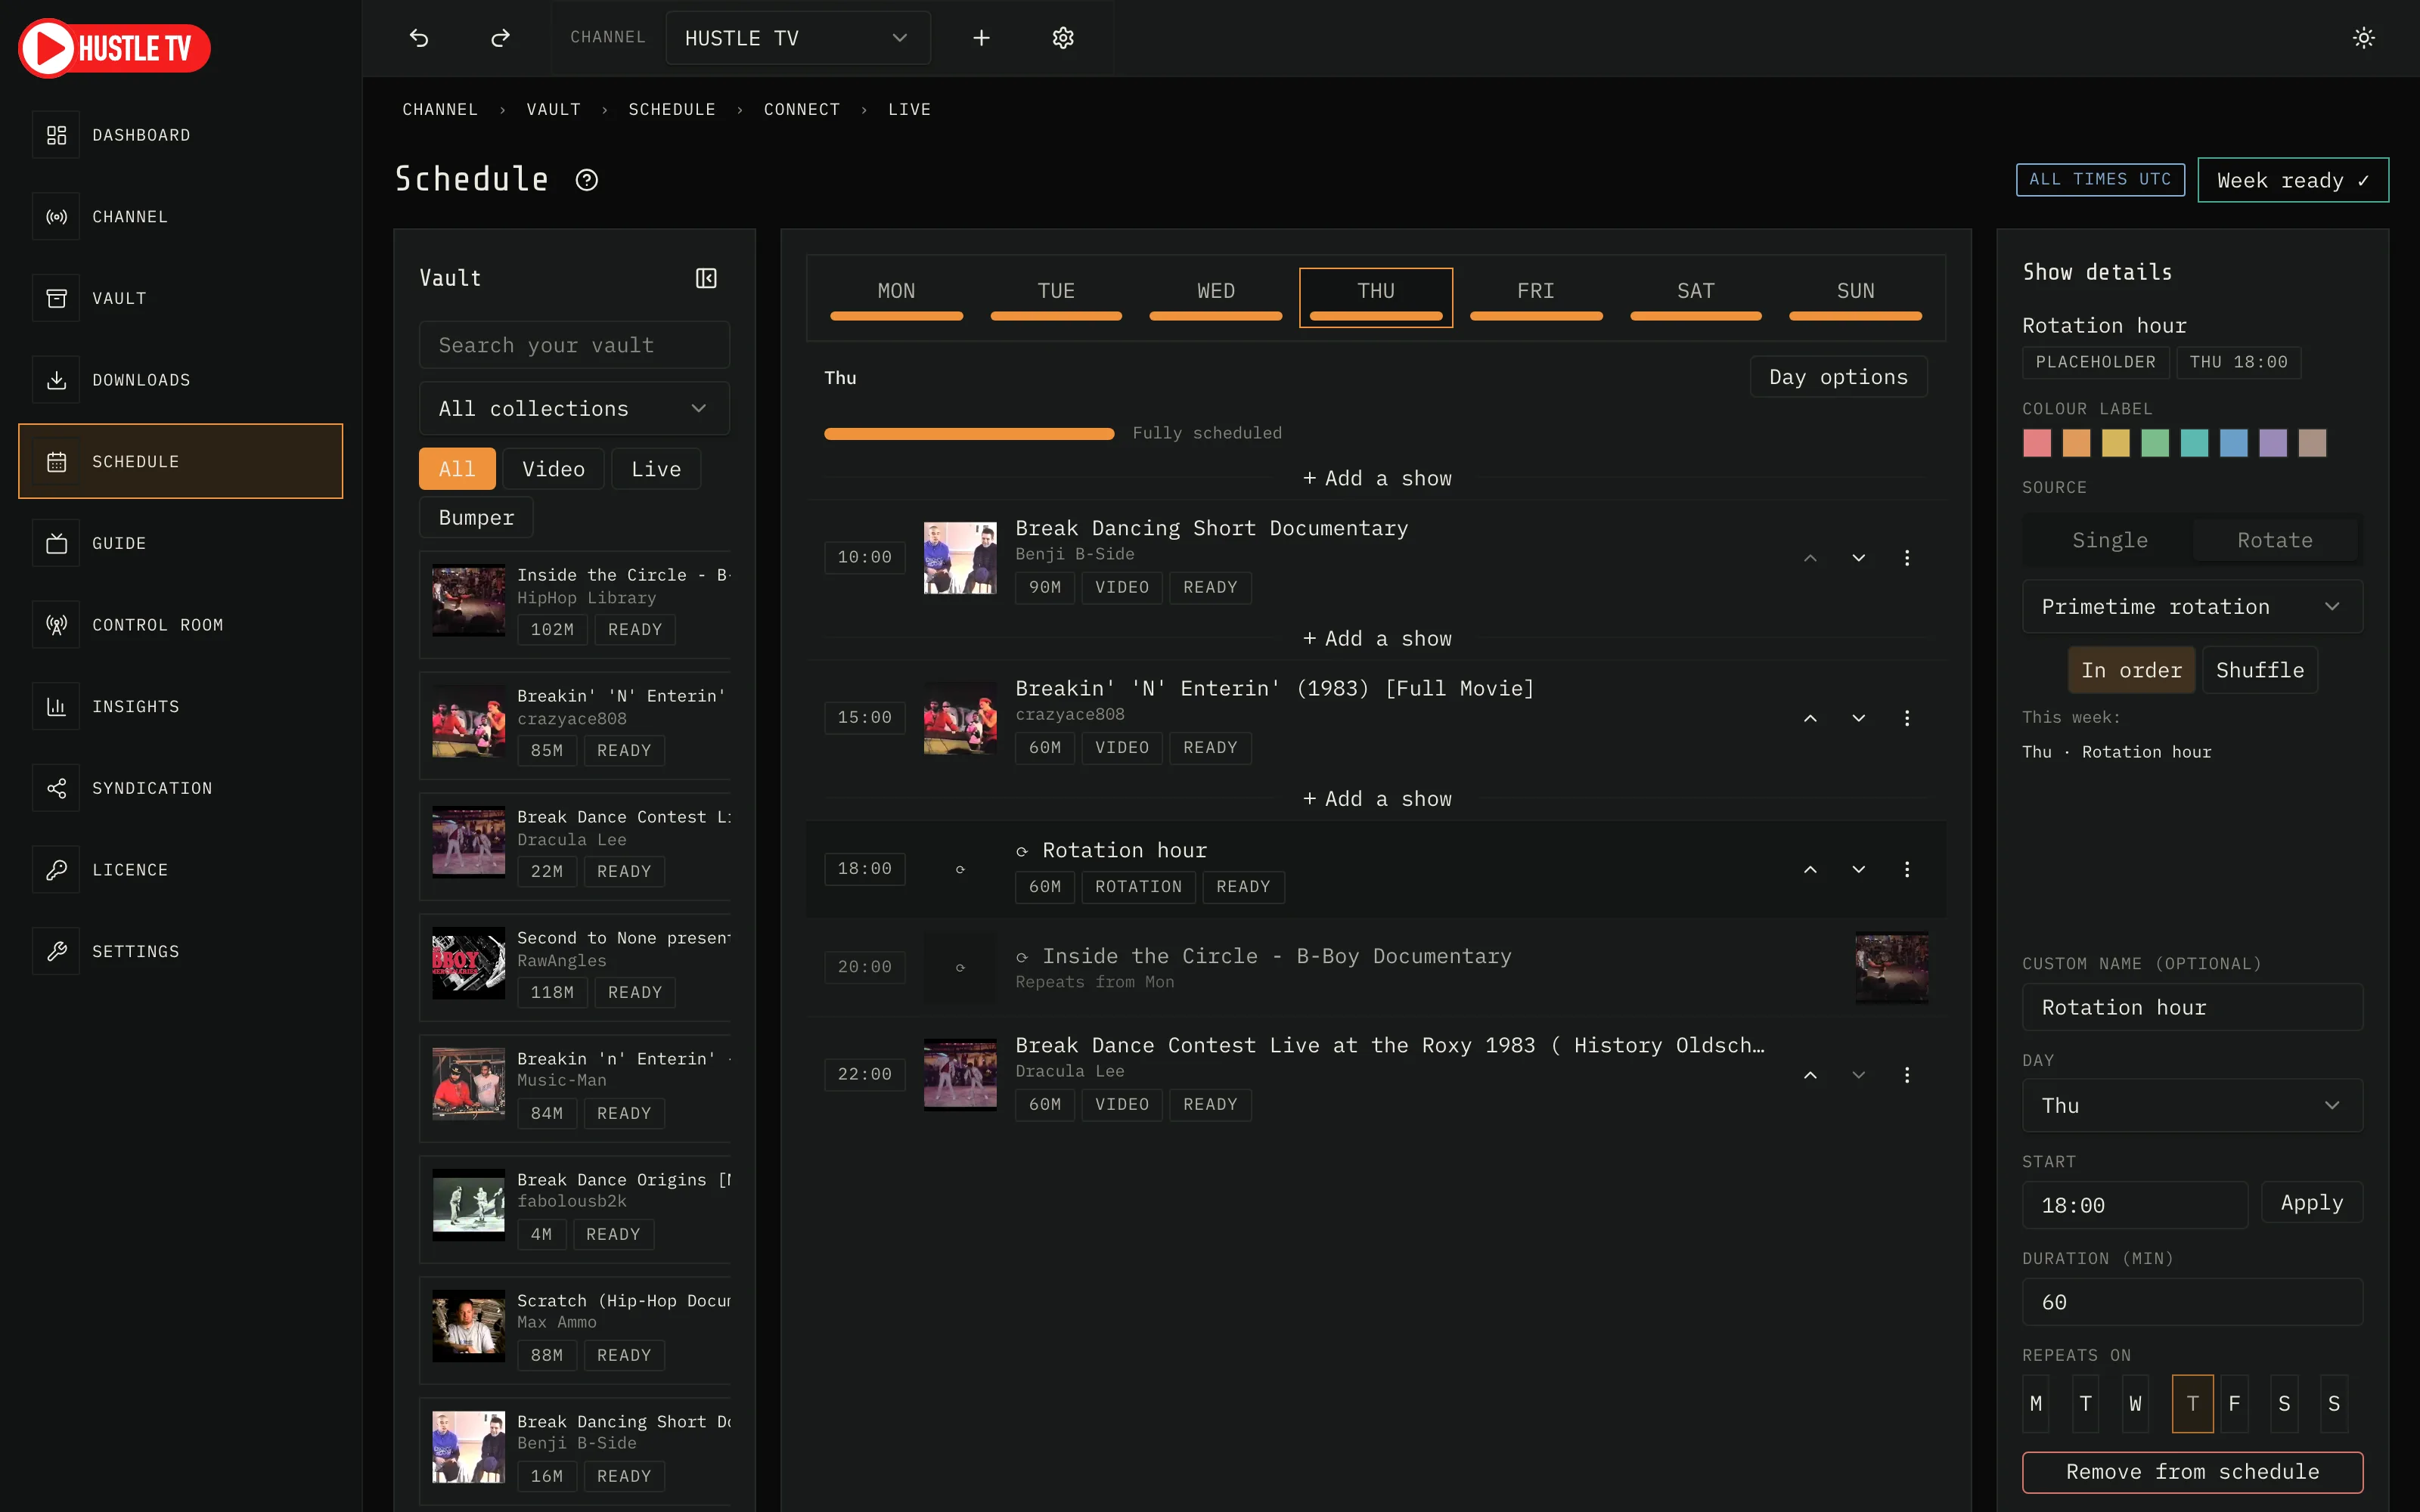
Task: Pick the purple colour label
Action: coord(2273,443)
